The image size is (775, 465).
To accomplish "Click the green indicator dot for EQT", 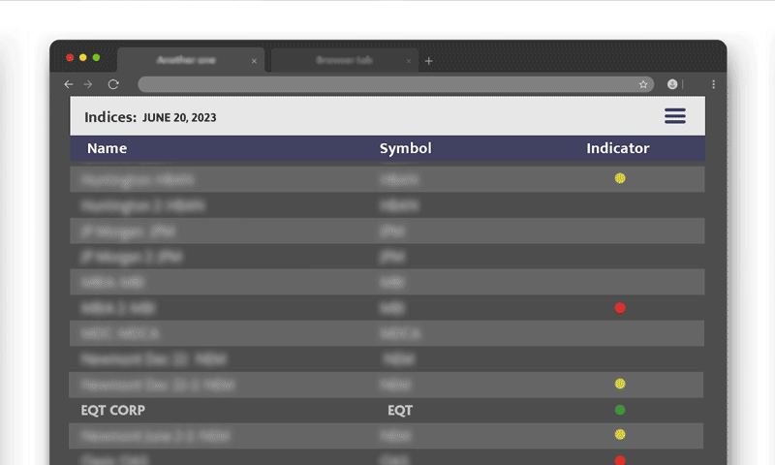I will click(620, 410).
